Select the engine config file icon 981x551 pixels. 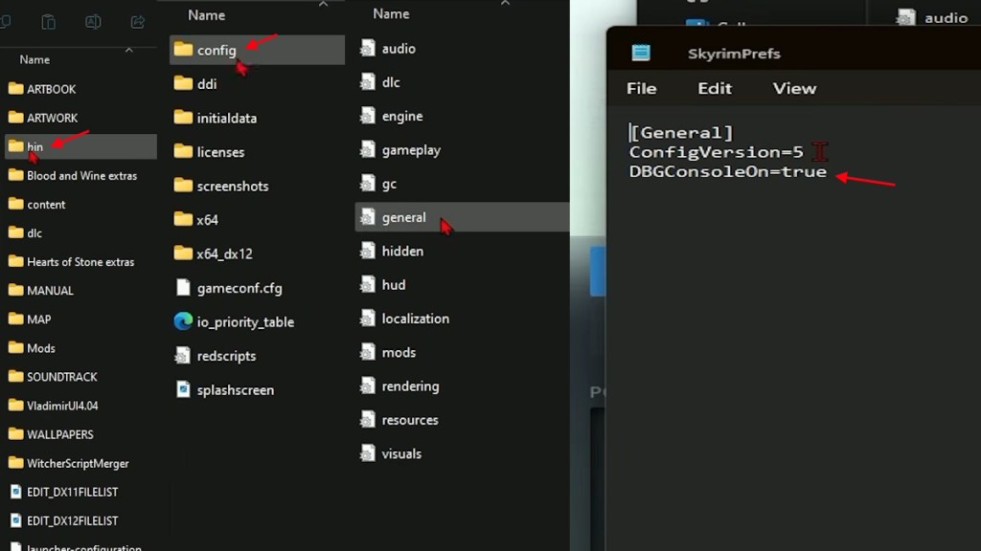click(368, 116)
